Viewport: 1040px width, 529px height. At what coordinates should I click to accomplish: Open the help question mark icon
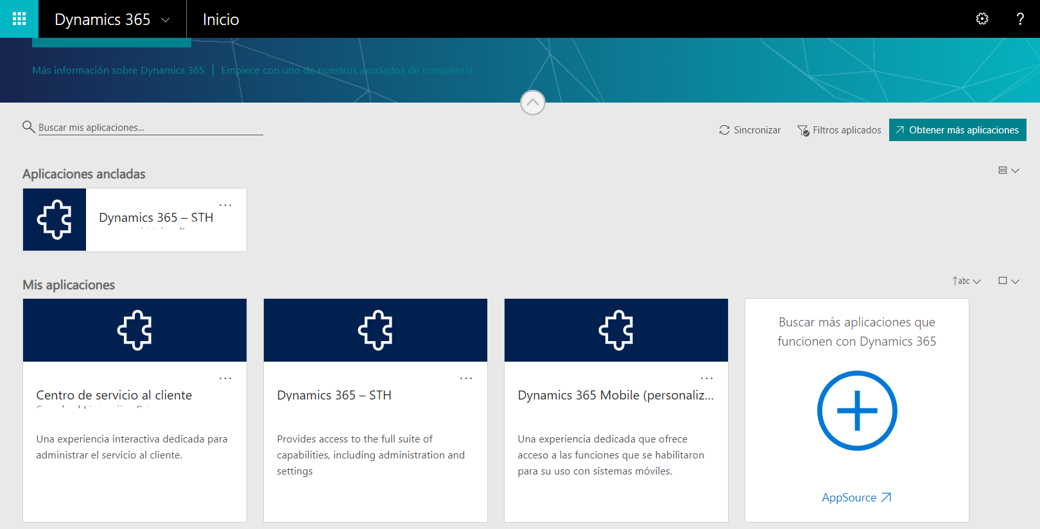point(1020,19)
